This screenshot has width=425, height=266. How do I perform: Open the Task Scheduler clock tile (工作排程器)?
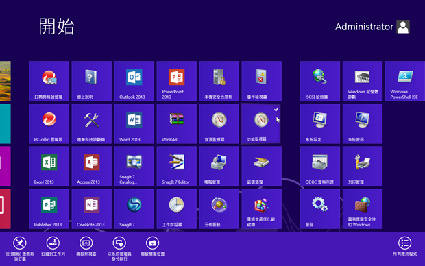click(x=176, y=209)
